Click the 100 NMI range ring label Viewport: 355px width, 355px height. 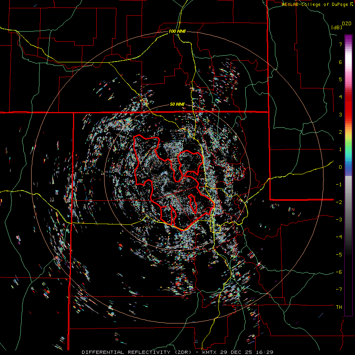point(177,31)
